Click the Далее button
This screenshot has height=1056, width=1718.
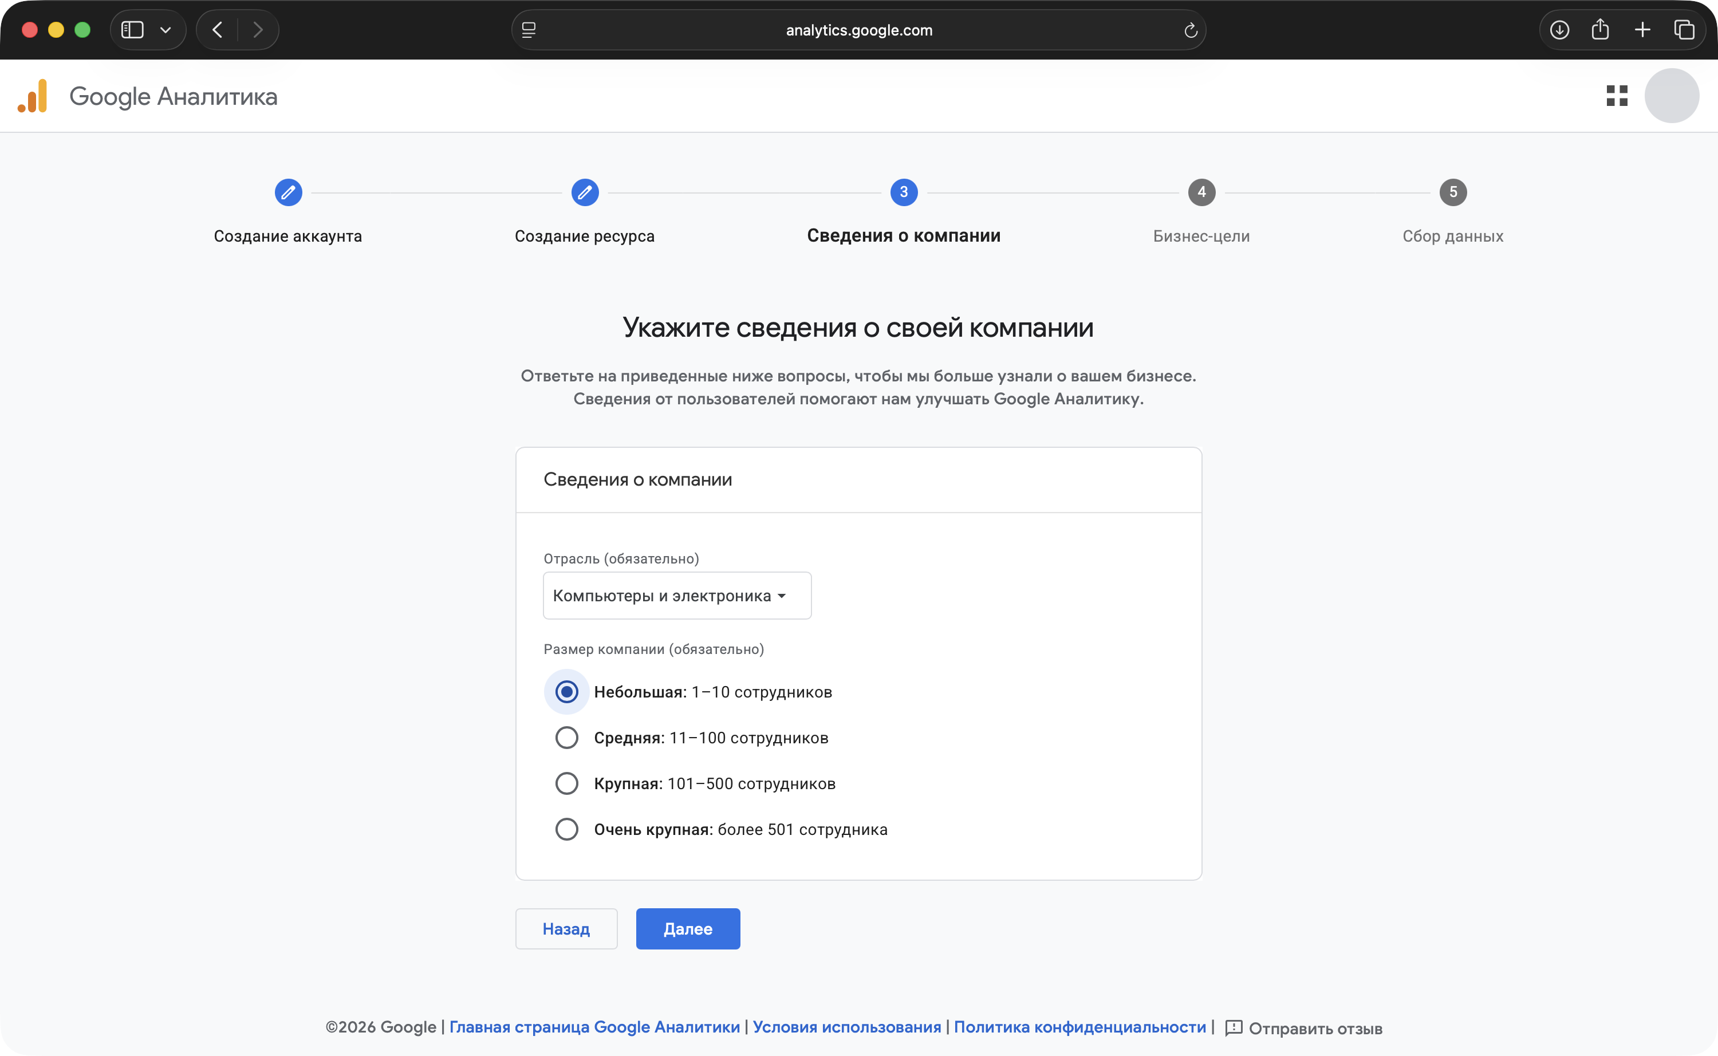(688, 929)
